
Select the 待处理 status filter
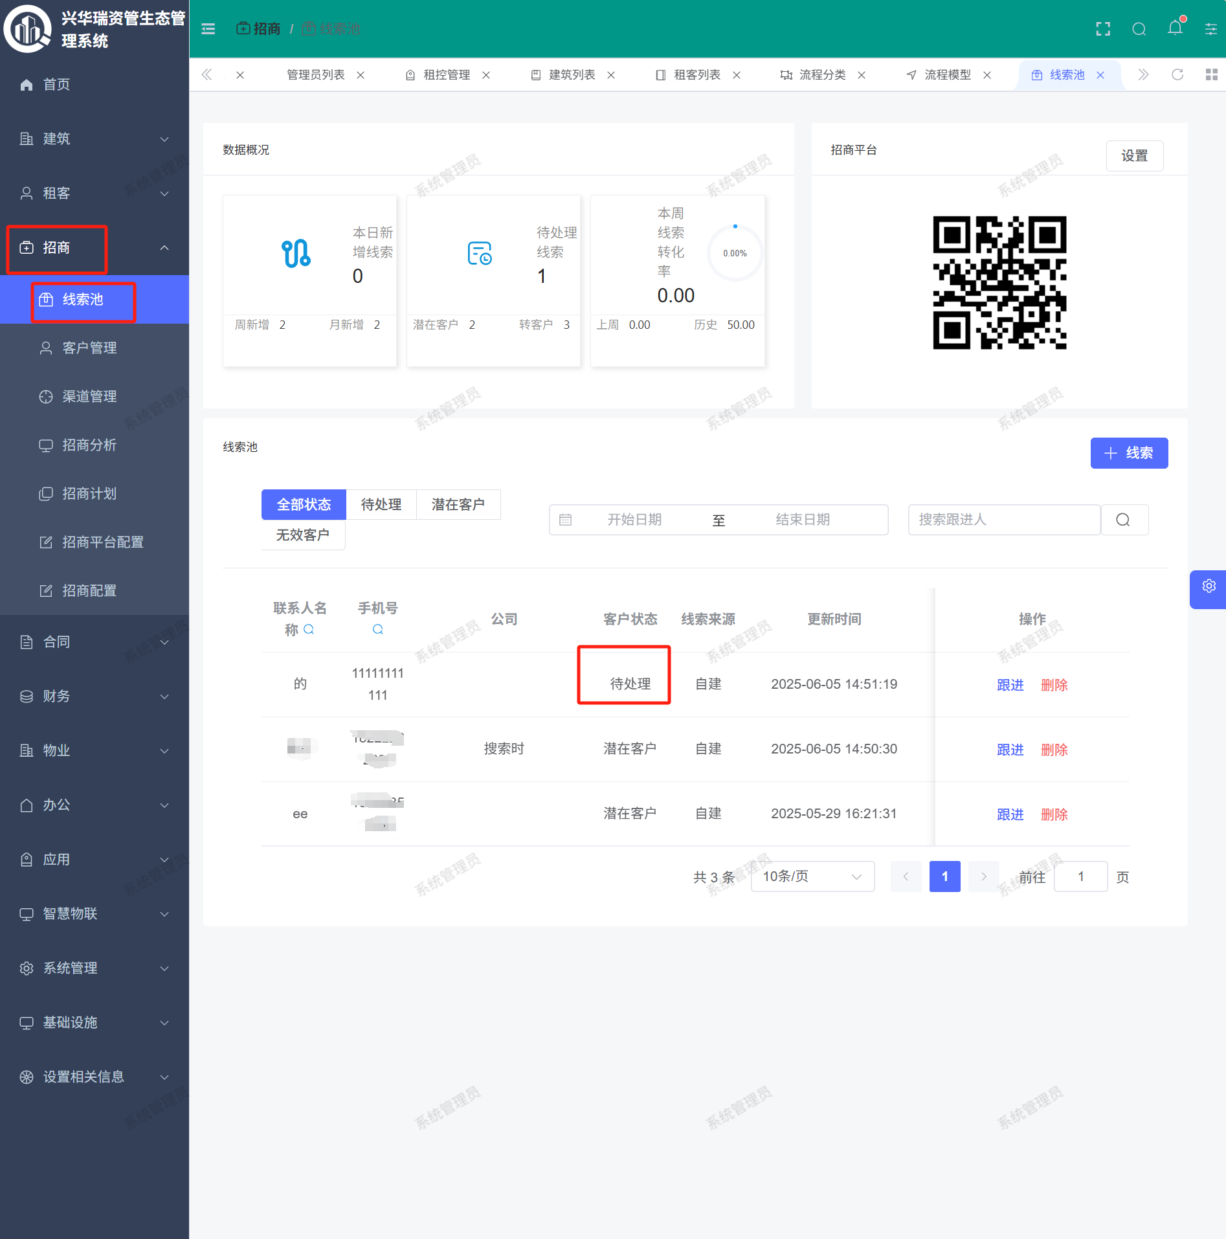381,504
